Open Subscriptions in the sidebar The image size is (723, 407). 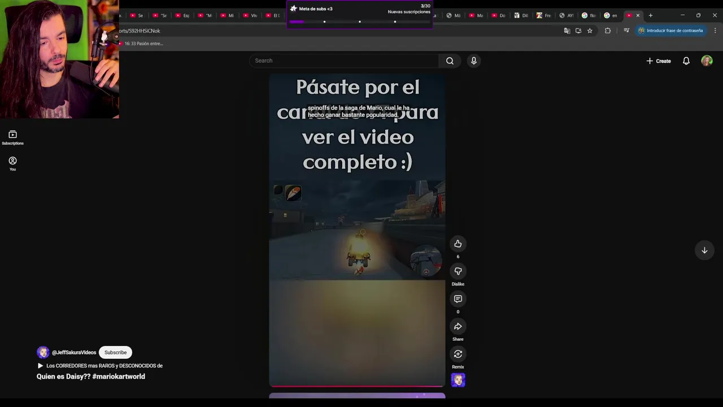12,137
